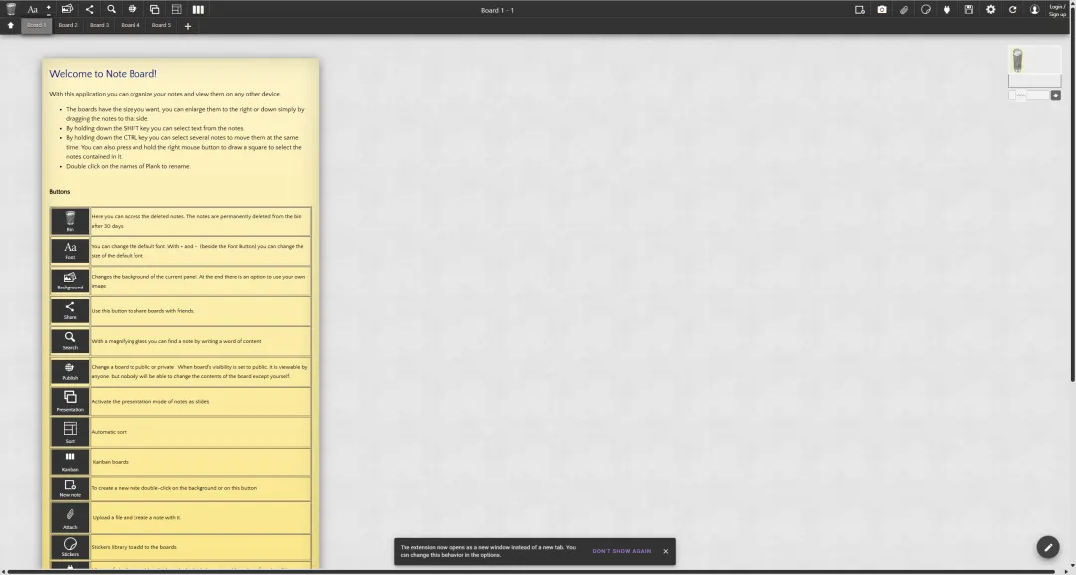Screen dimensions: 1076x575
Task: Click the New note icon inside welcome note
Action: (x=70, y=488)
